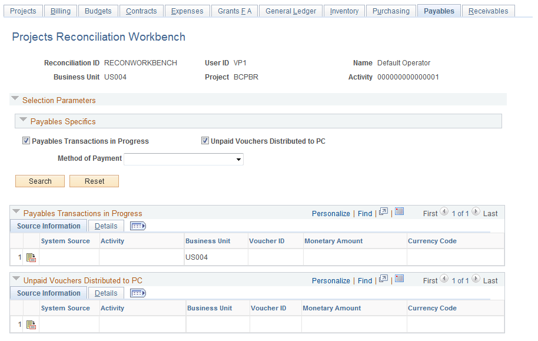This screenshot has height=341, width=538.
Task: Click drill-down icon on first Payables Transactions row
Action: pyautogui.click(x=31, y=257)
